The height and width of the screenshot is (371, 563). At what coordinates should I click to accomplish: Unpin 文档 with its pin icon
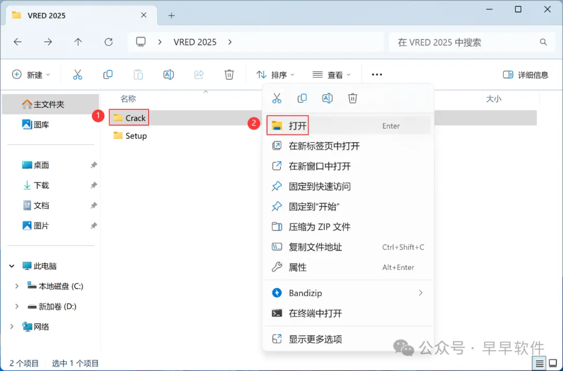click(94, 206)
